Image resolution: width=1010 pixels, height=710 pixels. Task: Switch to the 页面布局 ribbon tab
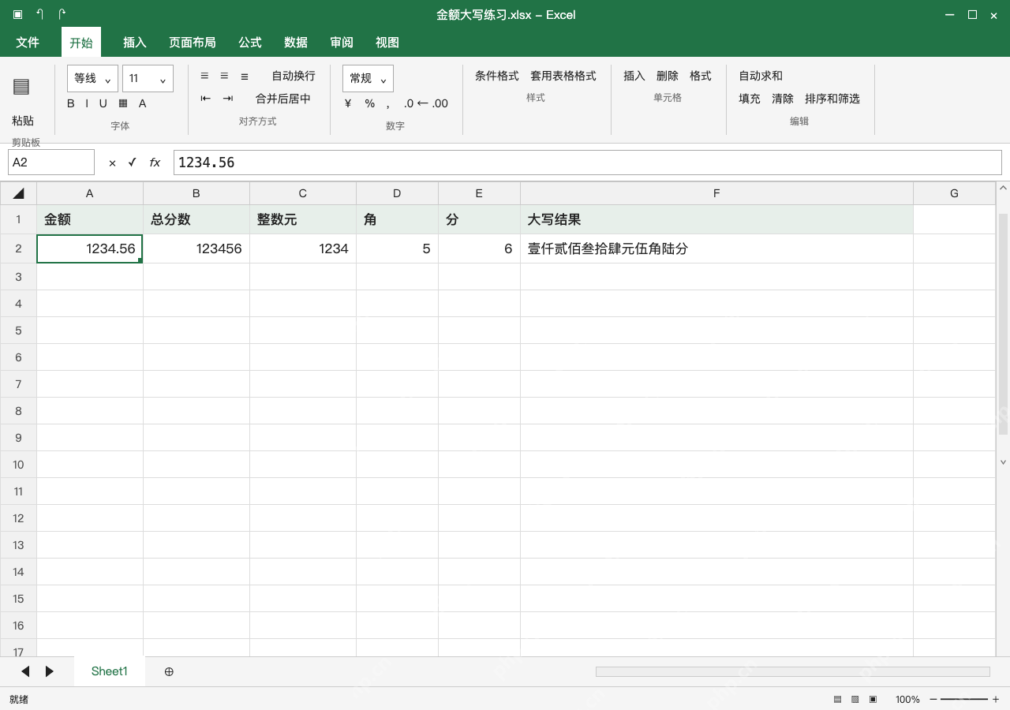tap(193, 43)
